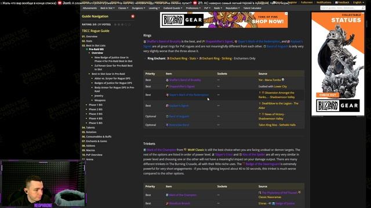The height and width of the screenshot is (208, 371).
Task: Click Slayer's Mark of the Redemptor icon in table
Action: pos(167,95)
